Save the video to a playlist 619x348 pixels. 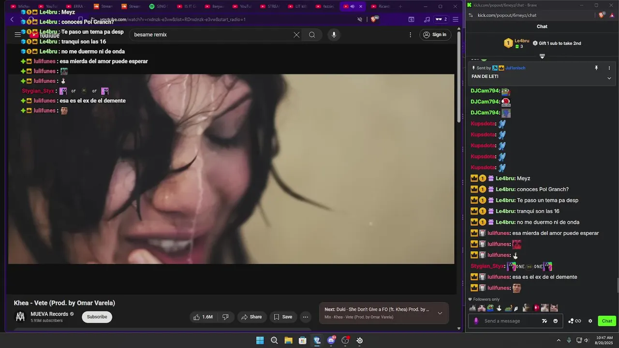click(283, 317)
